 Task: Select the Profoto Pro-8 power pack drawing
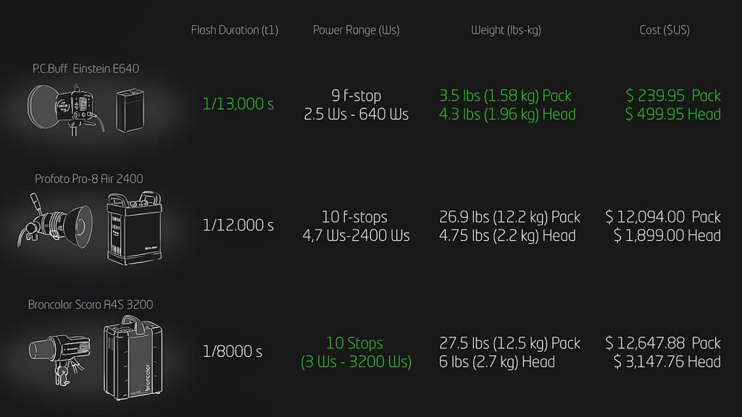pos(134,228)
